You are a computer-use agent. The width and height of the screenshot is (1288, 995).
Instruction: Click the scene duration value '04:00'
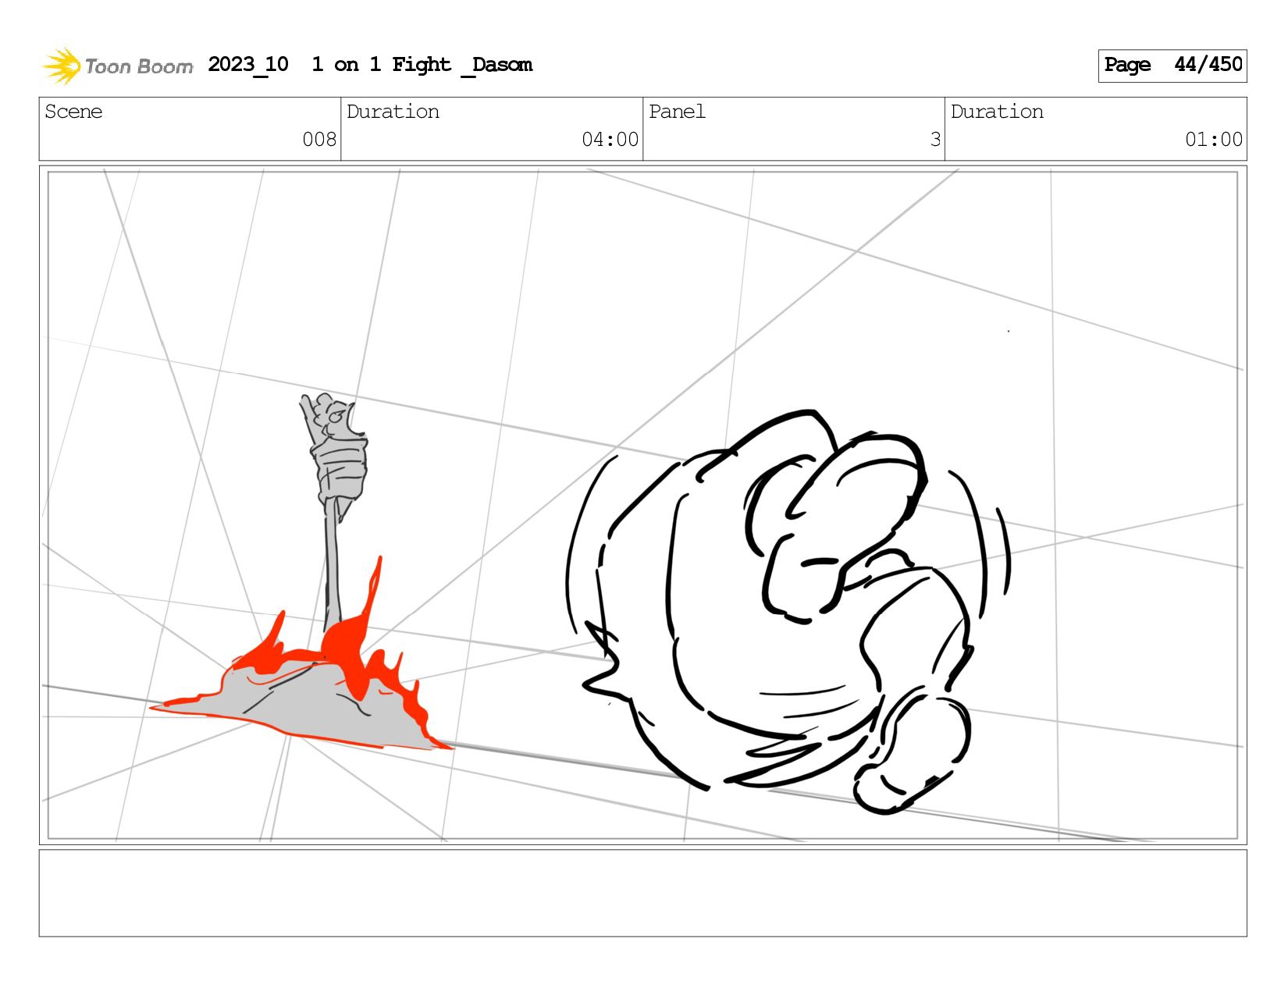(x=610, y=140)
